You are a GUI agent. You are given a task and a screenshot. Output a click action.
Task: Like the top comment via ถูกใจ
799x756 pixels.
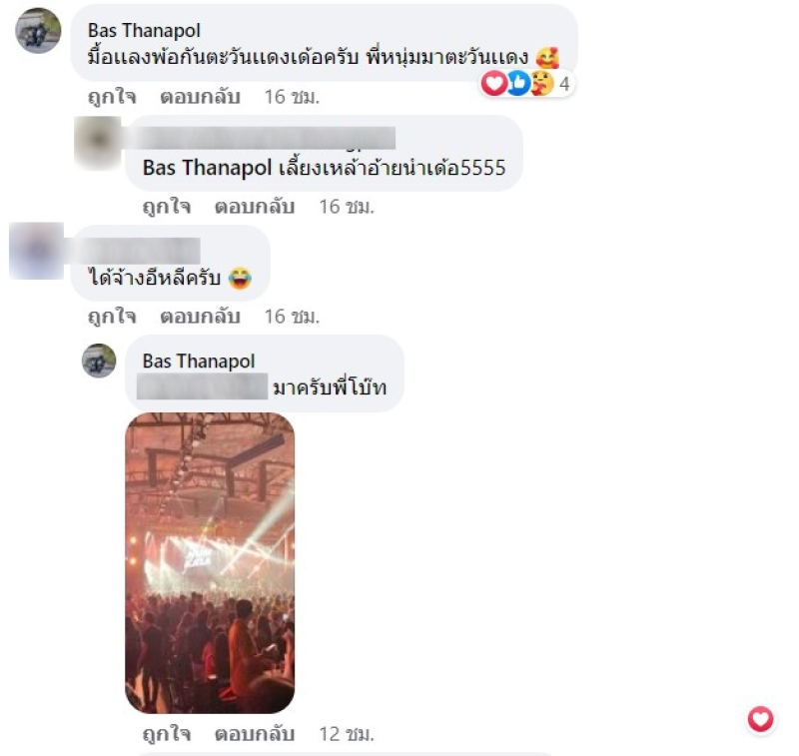[x=112, y=96]
